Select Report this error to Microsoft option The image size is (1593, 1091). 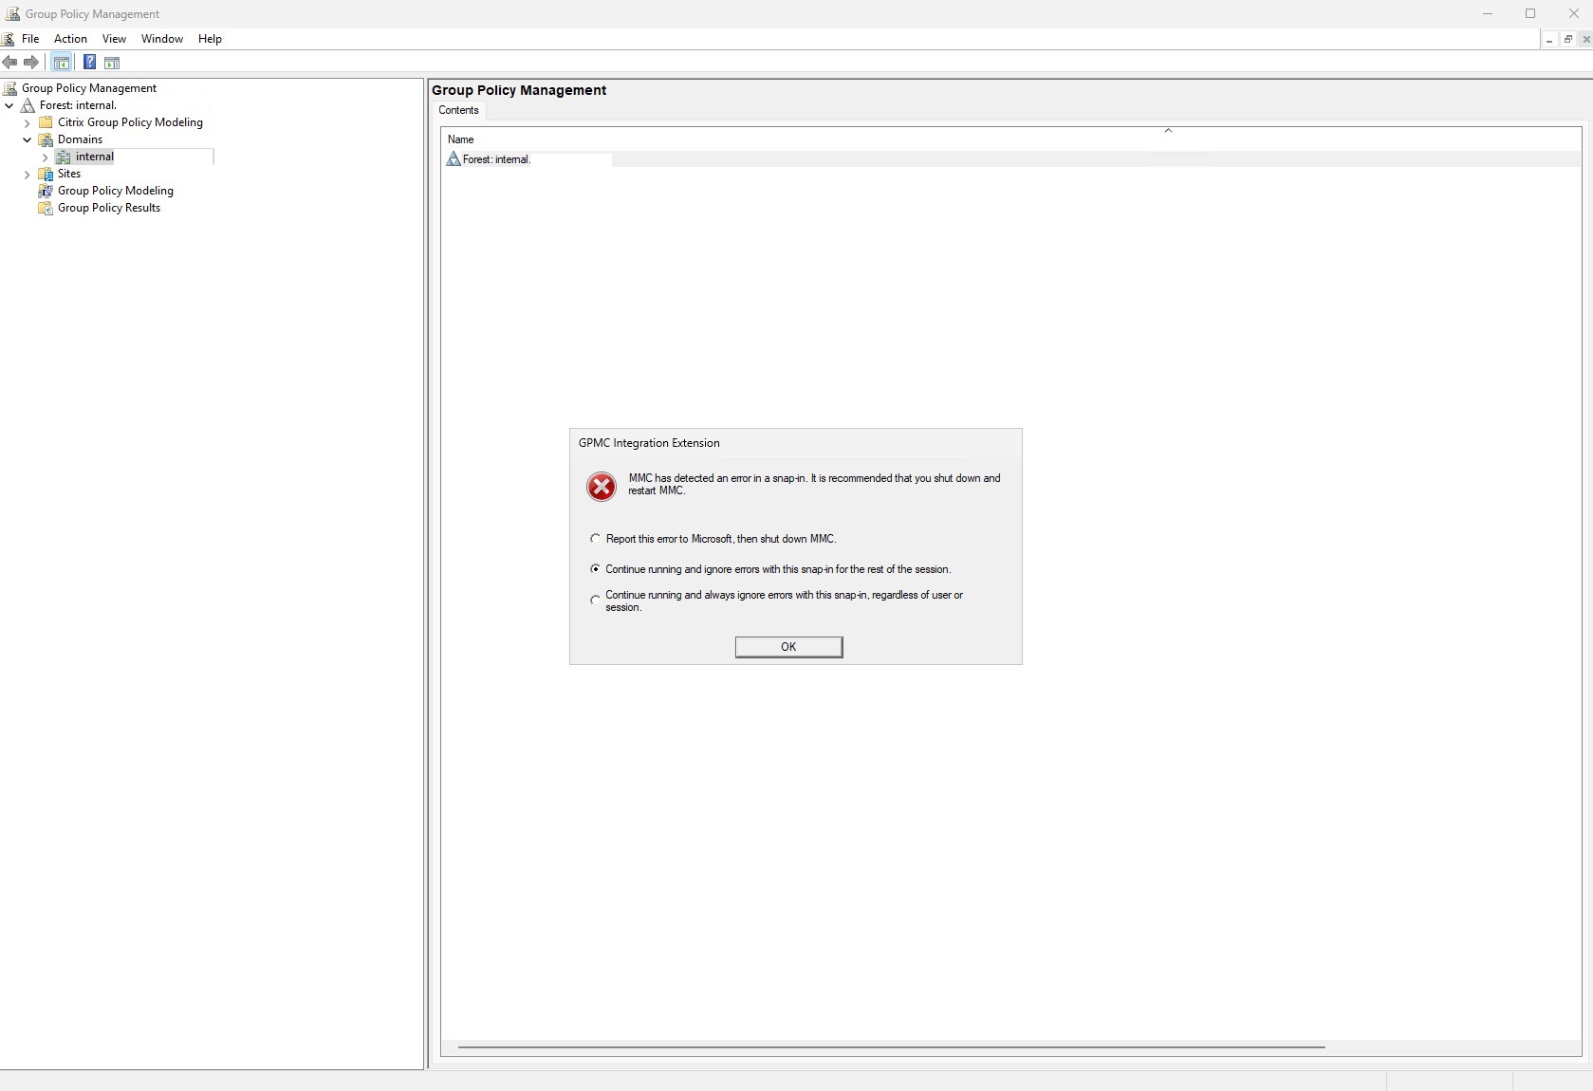click(595, 539)
